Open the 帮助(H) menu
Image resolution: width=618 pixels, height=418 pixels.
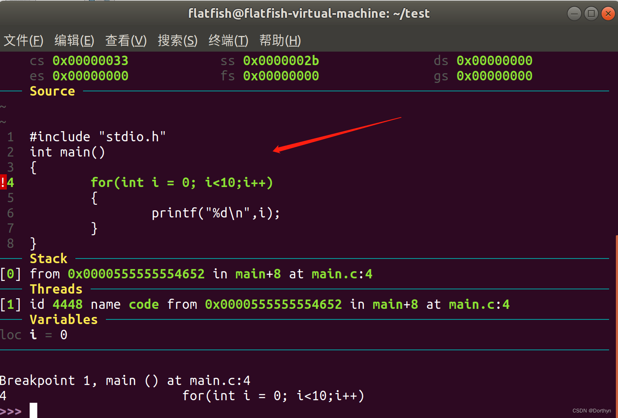pyautogui.click(x=280, y=41)
